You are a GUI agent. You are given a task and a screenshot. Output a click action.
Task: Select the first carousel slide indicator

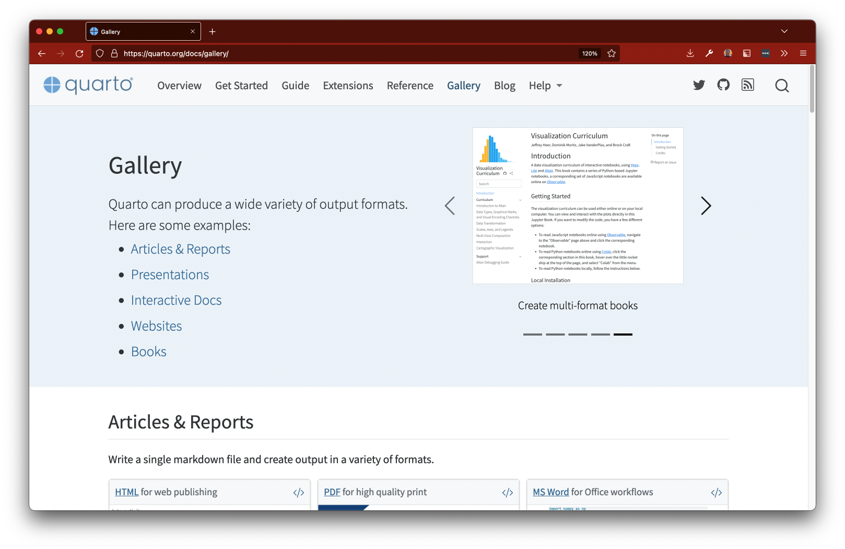pyautogui.click(x=532, y=334)
